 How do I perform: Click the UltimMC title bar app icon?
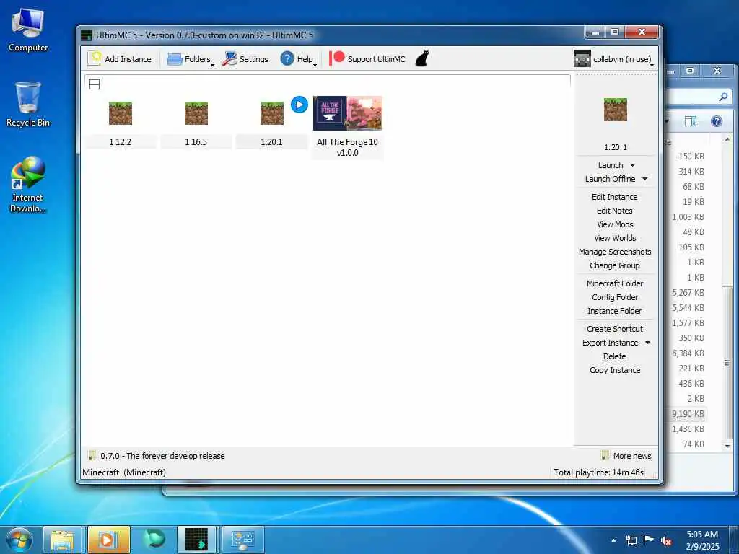(87, 35)
